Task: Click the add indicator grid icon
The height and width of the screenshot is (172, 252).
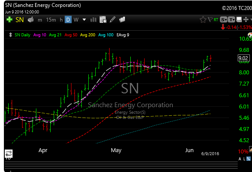Action: click(x=103, y=19)
